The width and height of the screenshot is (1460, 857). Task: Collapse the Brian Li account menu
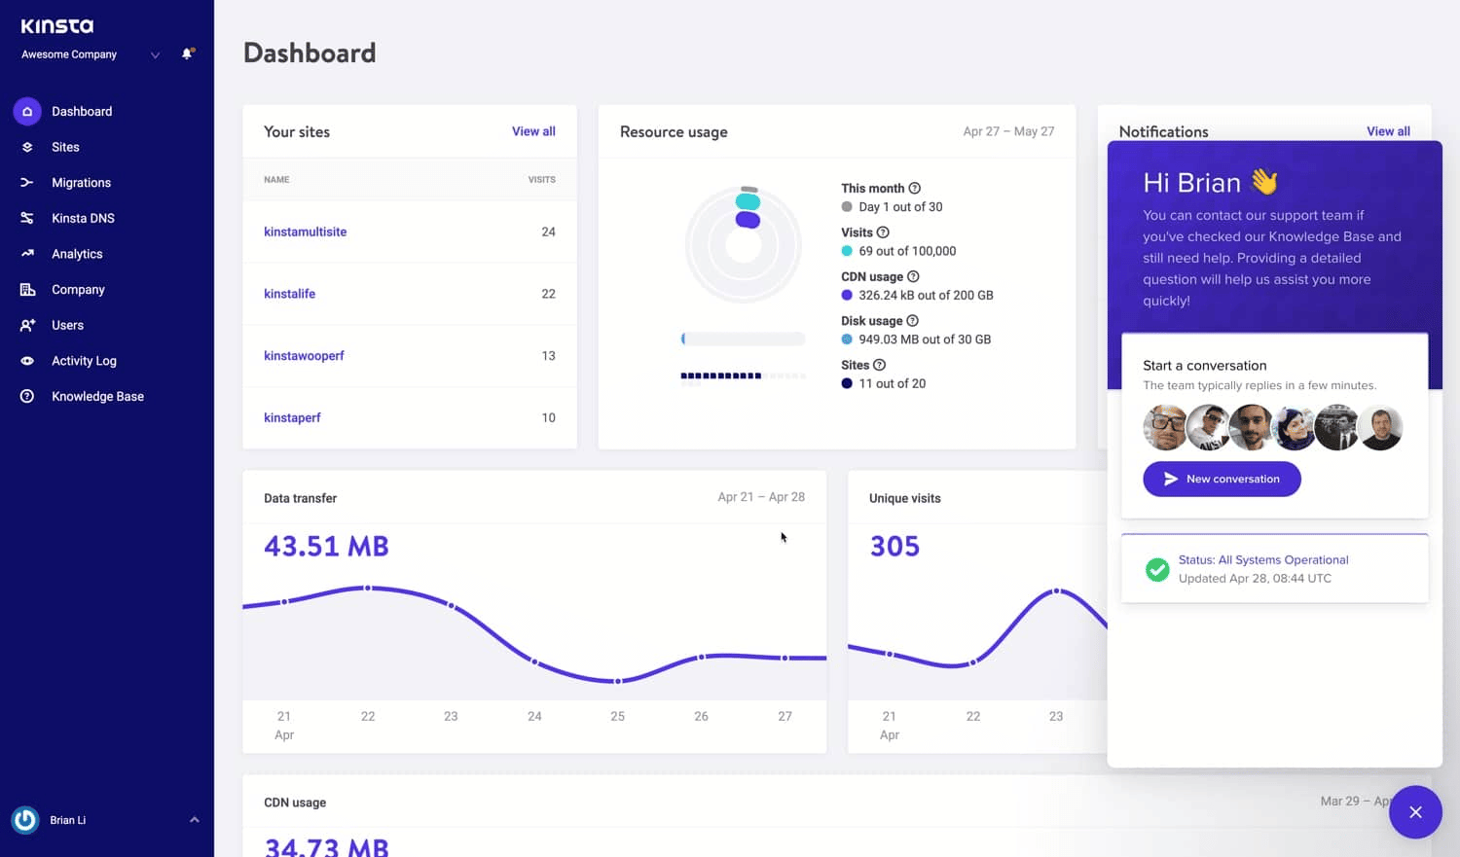click(194, 819)
